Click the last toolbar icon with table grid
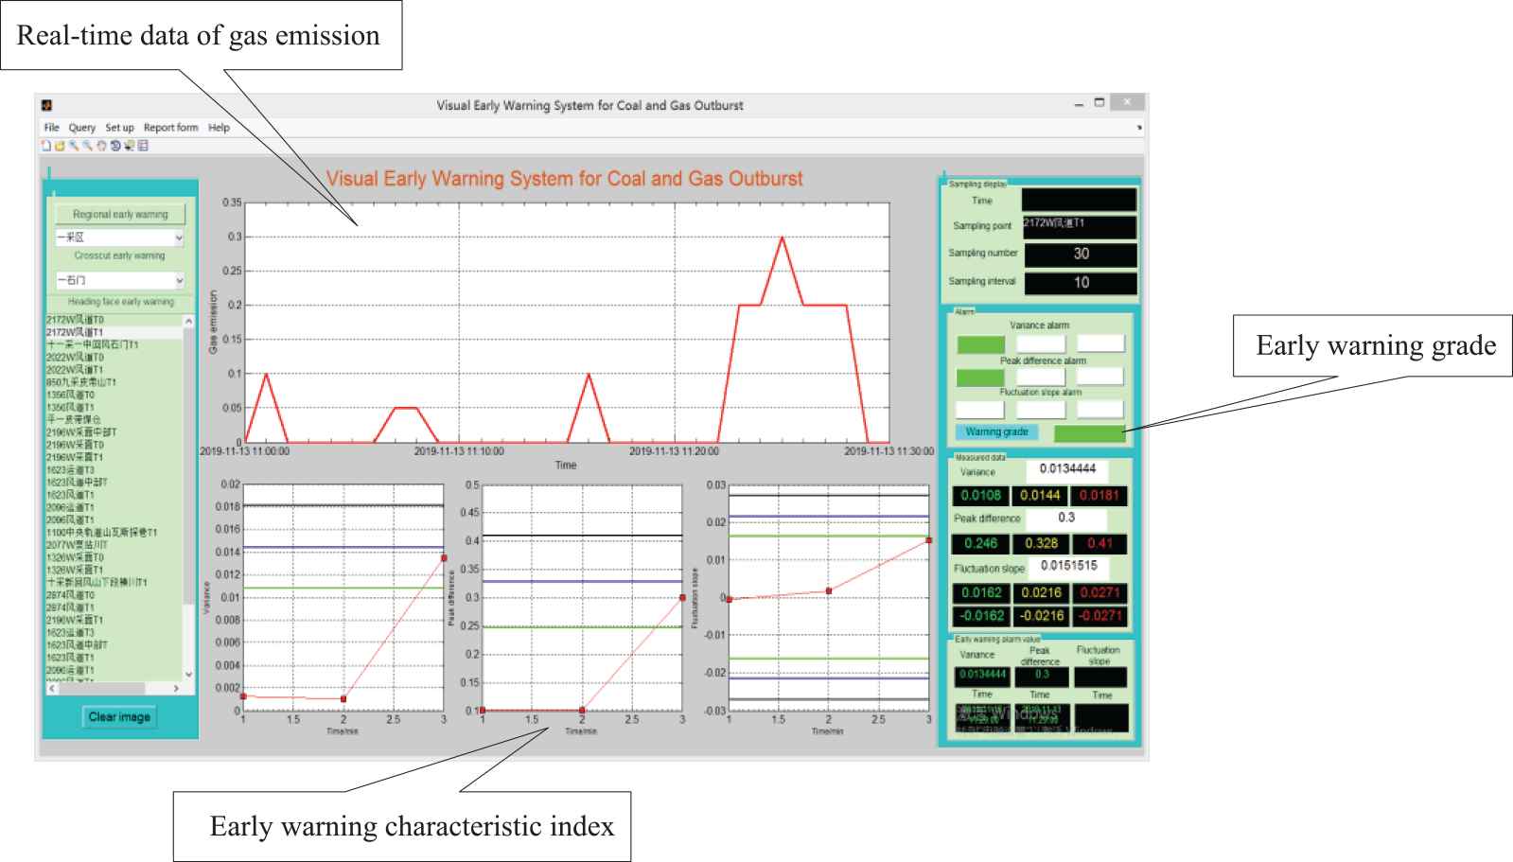1513x862 pixels. (143, 146)
